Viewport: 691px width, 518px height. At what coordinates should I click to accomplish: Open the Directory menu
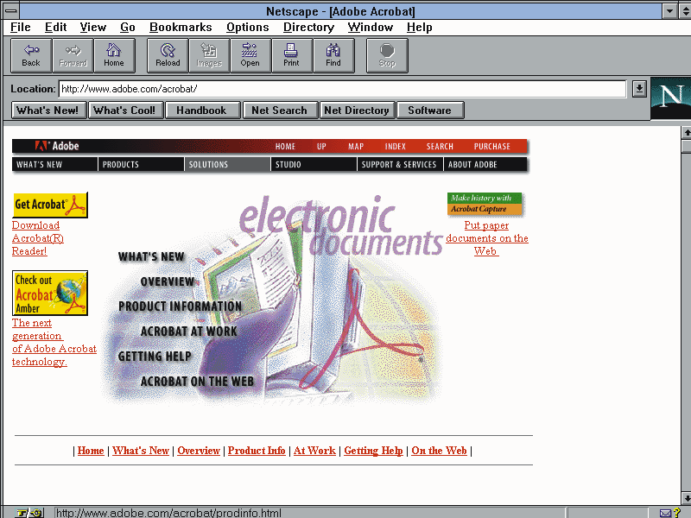(x=308, y=28)
